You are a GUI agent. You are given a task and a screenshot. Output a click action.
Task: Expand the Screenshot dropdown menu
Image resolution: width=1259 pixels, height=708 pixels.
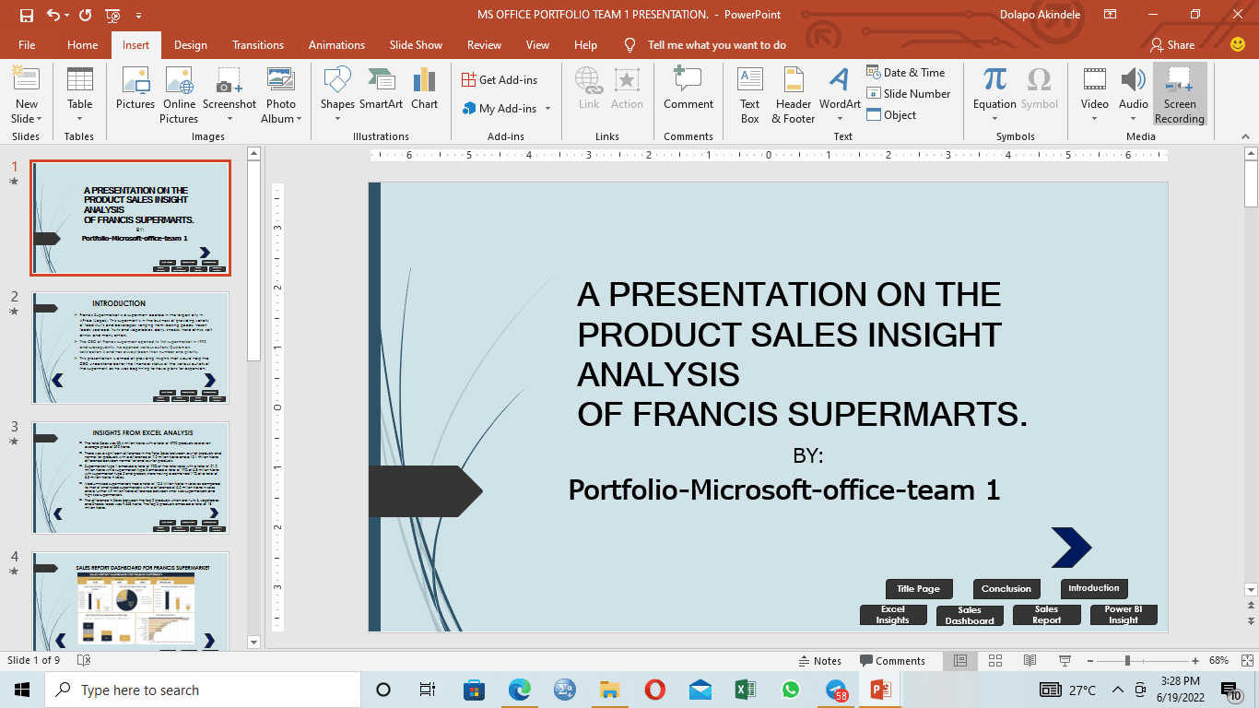pyautogui.click(x=229, y=119)
